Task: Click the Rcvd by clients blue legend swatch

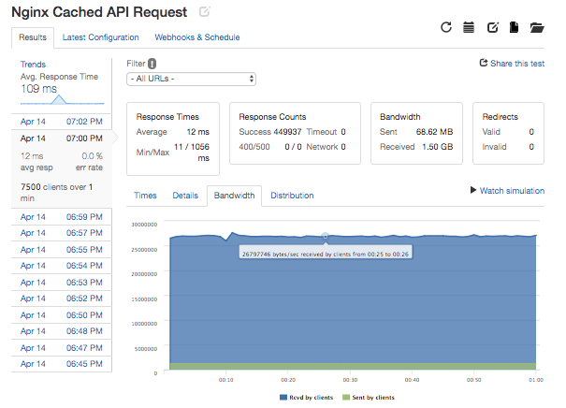Action: pos(283,398)
